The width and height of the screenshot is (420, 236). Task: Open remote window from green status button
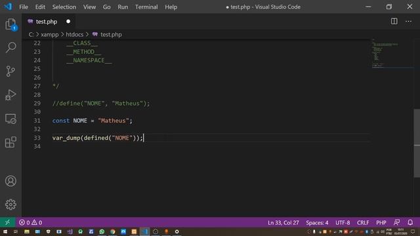[x=7, y=222]
